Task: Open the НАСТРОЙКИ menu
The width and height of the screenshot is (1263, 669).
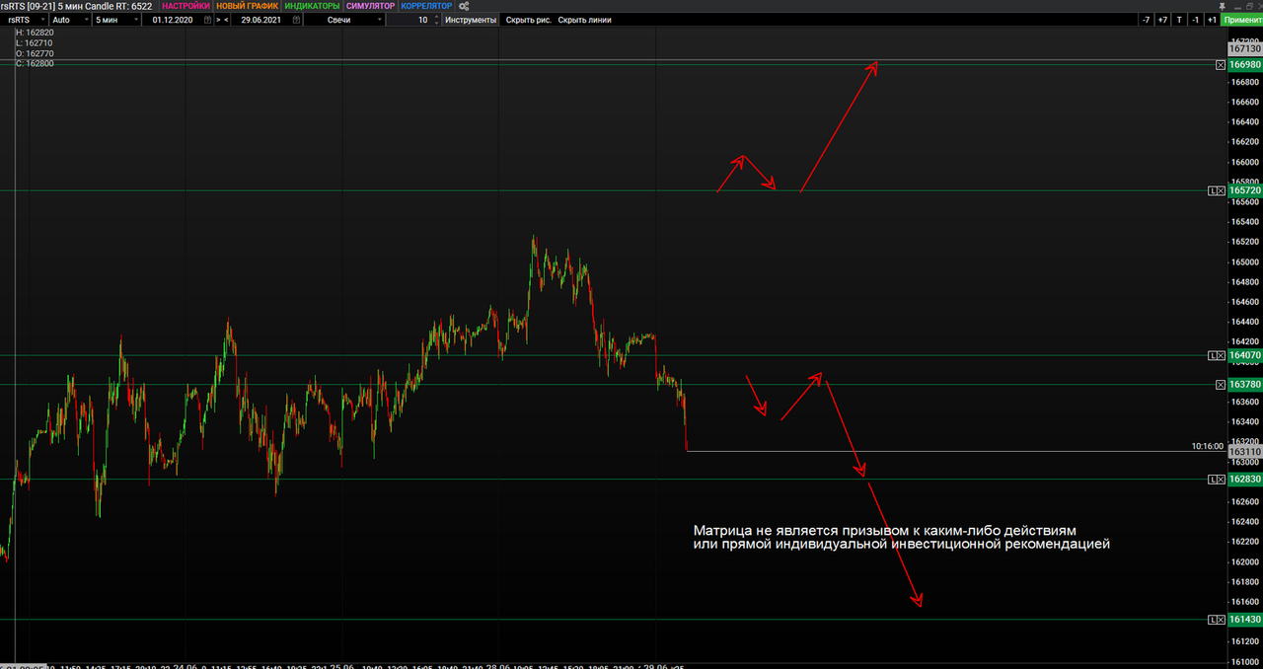Action: [x=186, y=6]
